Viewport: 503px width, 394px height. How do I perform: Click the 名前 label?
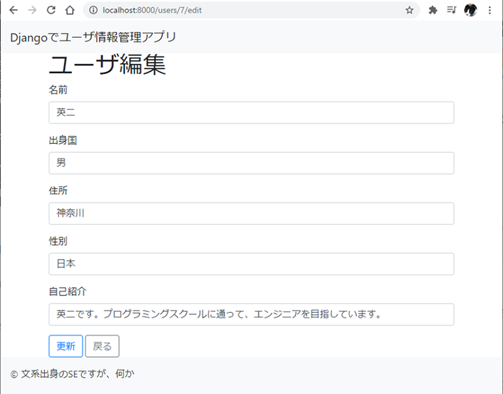pos(58,90)
